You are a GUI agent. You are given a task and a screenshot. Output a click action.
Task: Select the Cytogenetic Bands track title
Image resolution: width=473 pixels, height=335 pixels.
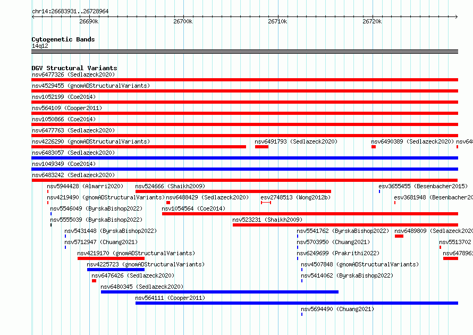[63, 39]
